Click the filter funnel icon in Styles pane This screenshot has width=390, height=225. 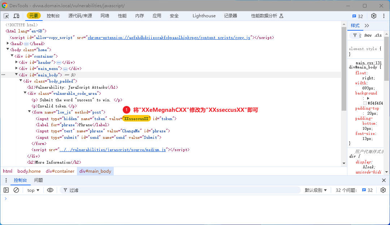coord(355,35)
